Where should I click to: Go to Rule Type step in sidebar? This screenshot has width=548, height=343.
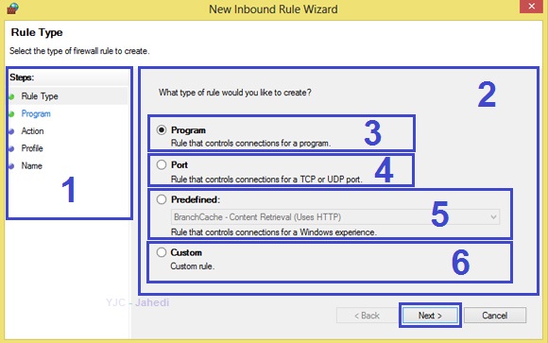[x=40, y=96]
